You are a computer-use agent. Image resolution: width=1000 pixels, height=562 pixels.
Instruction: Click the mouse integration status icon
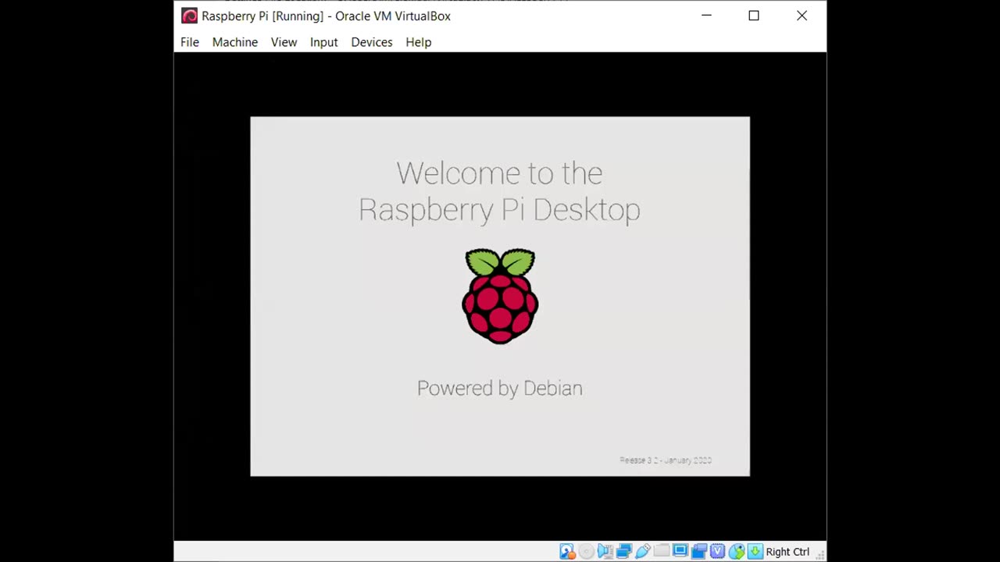coord(737,552)
